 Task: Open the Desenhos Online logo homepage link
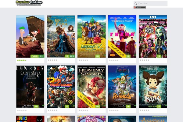click(x=29, y=3)
